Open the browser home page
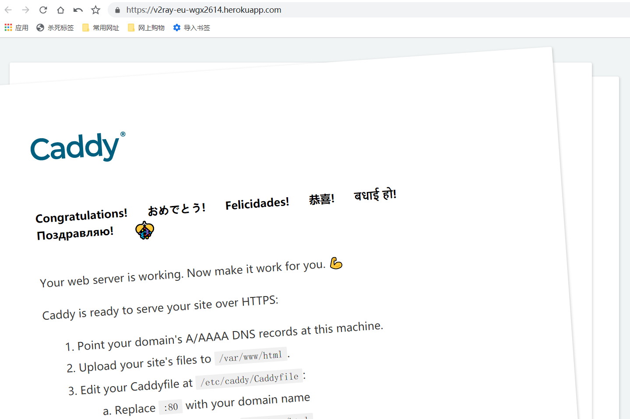The width and height of the screenshot is (630, 419). click(x=60, y=10)
